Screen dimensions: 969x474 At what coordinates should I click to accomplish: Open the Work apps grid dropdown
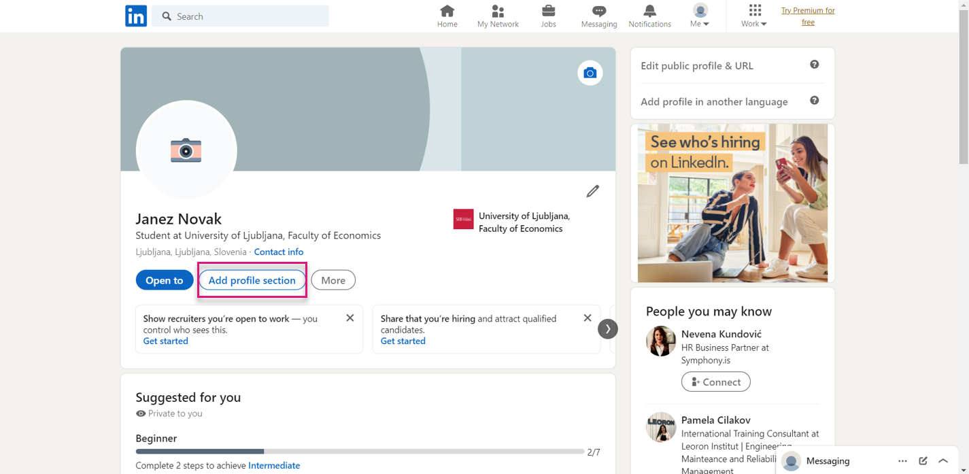click(754, 16)
